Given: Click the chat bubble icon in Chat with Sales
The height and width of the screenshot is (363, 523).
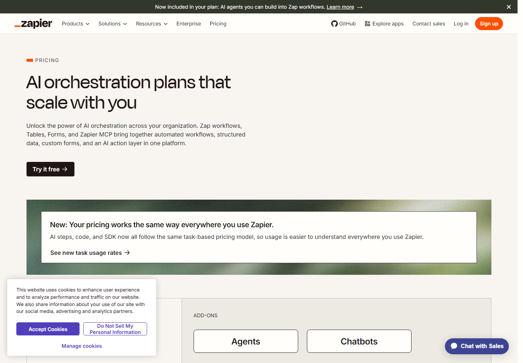Looking at the screenshot, I should tap(454, 346).
